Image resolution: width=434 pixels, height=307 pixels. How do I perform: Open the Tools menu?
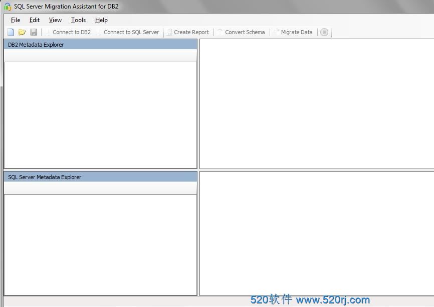click(78, 20)
